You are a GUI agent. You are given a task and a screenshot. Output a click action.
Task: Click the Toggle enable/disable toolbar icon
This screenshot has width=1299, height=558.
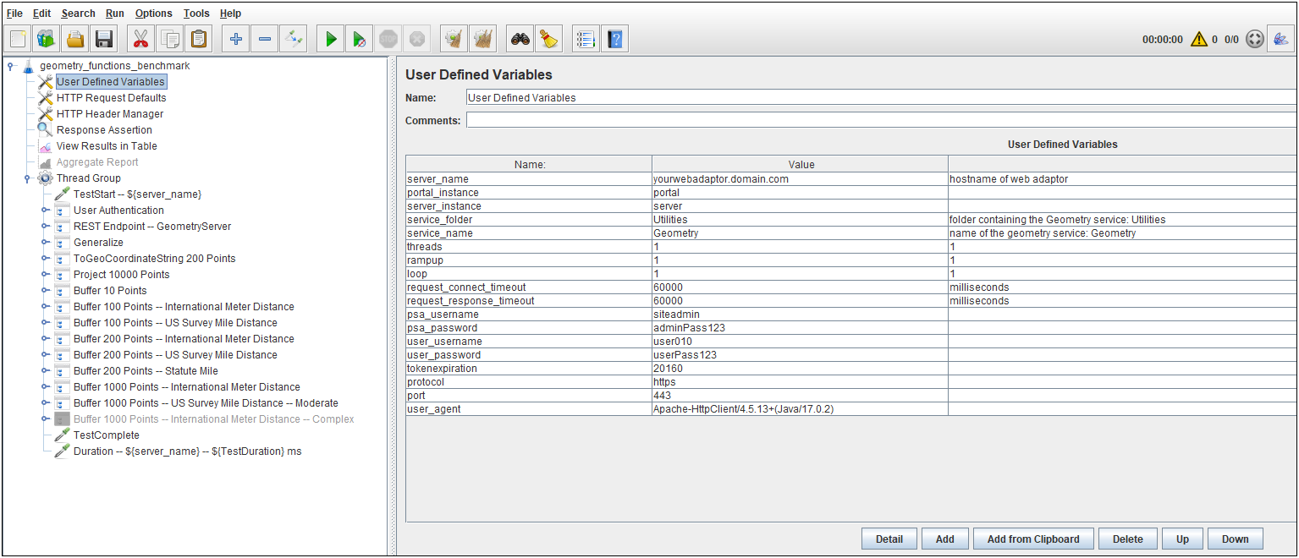click(x=294, y=38)
